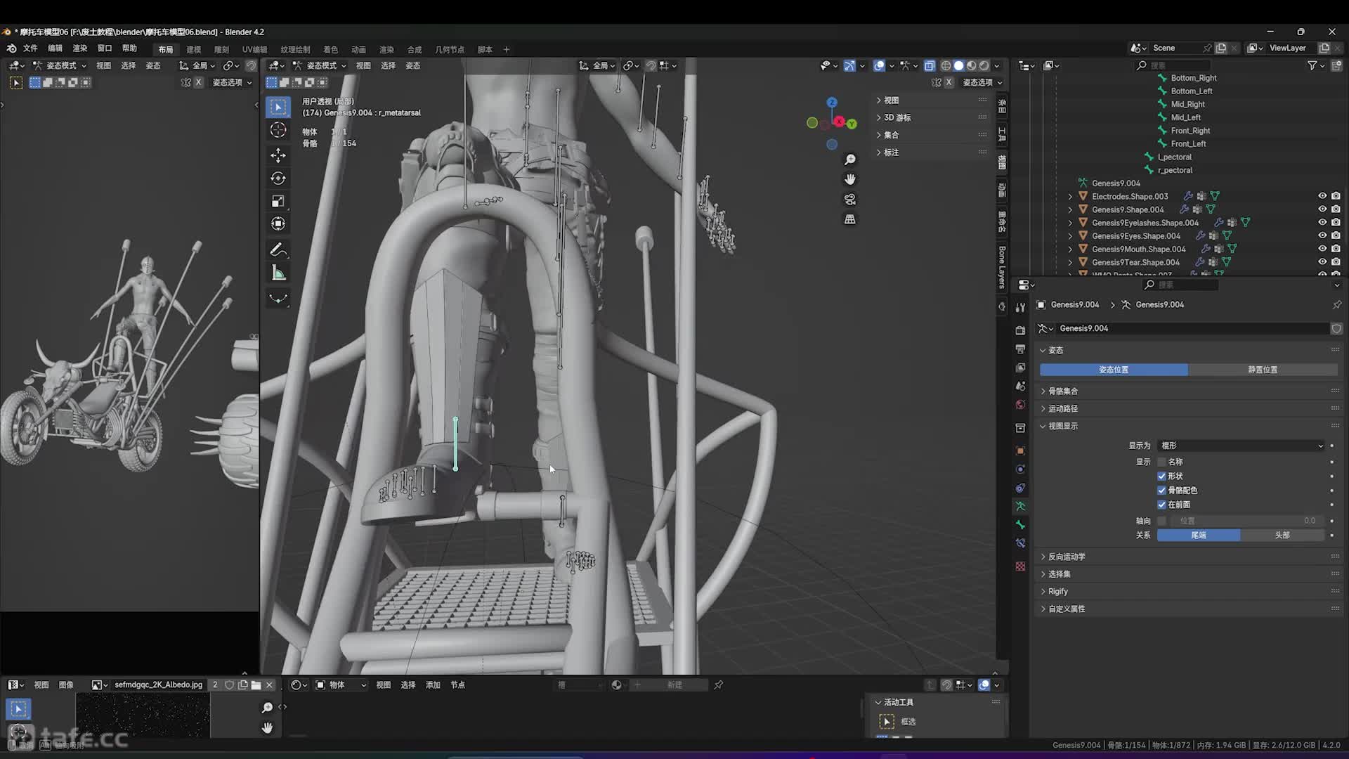
Task: Click the 位置 axis value slider
Action: click(1246, 521)
